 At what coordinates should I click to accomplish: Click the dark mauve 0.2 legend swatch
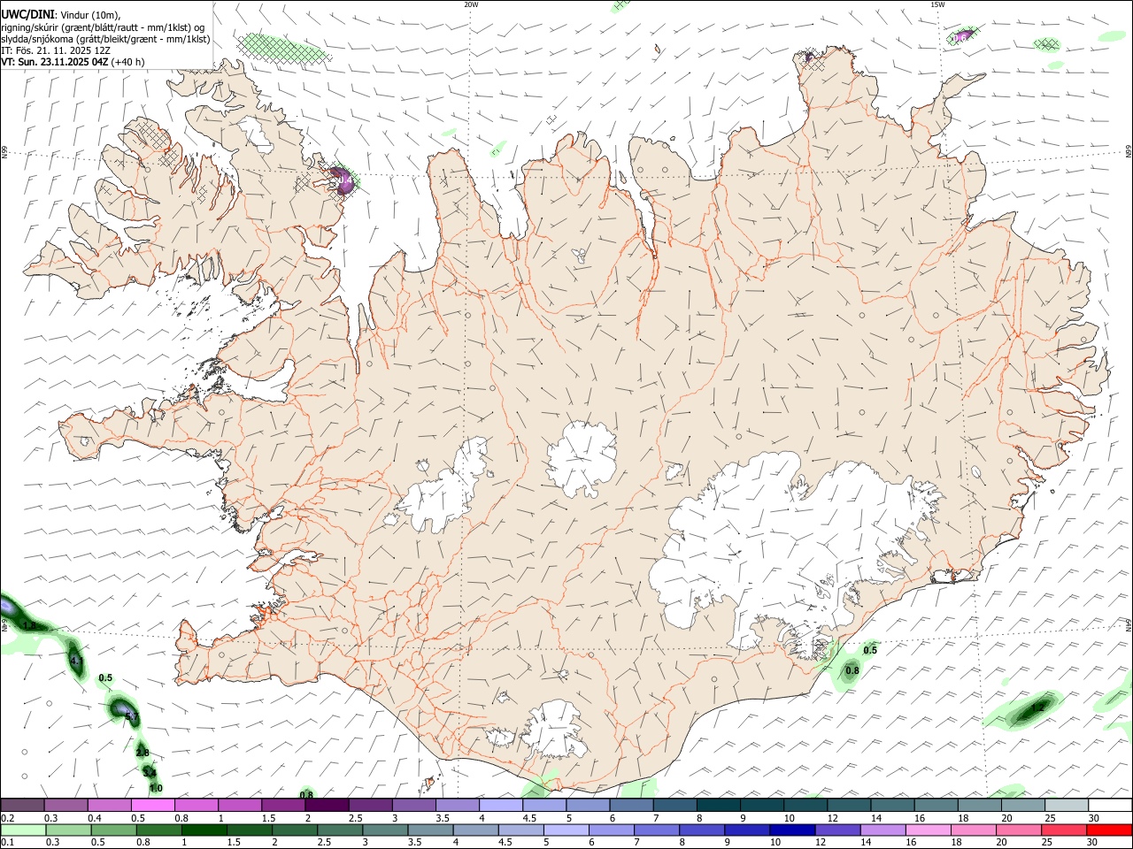click(21, 806)
